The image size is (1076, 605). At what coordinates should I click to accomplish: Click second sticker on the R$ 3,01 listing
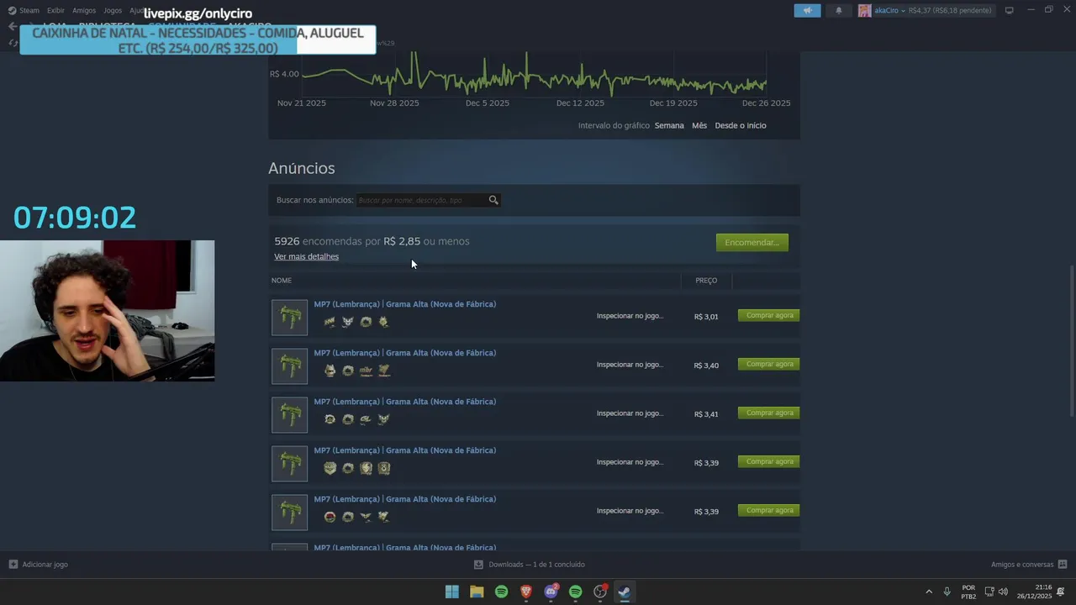pyautogui.click(x=347, y=322)
